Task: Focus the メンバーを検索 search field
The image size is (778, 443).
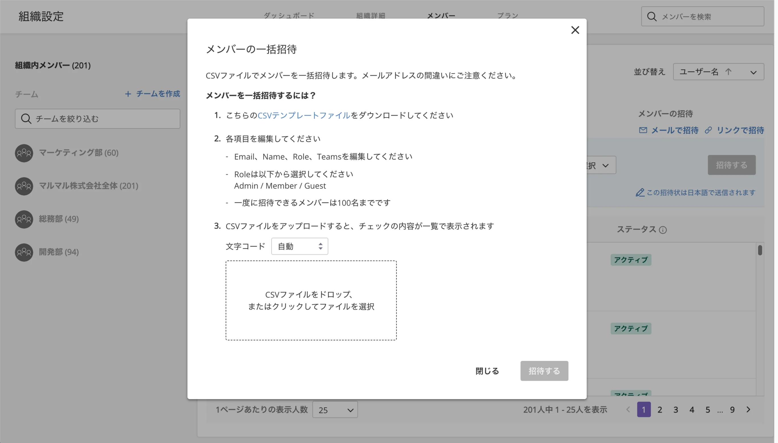Action: click(x=703, y=17)
